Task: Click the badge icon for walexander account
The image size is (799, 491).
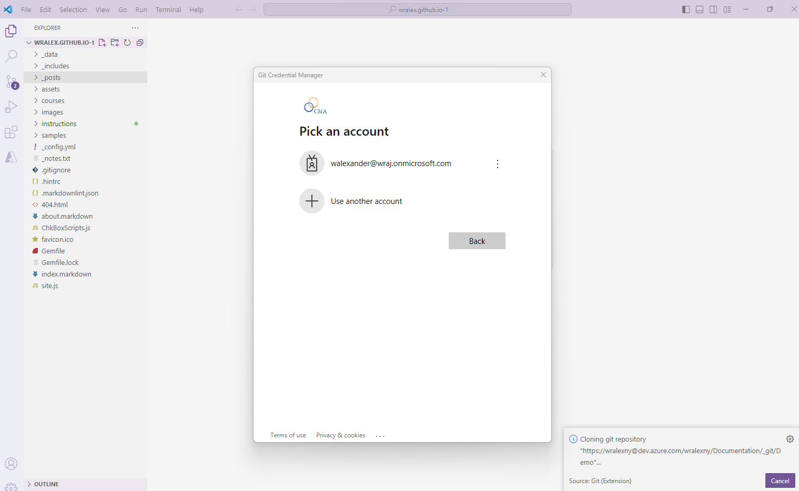Action: click(312, 163)
